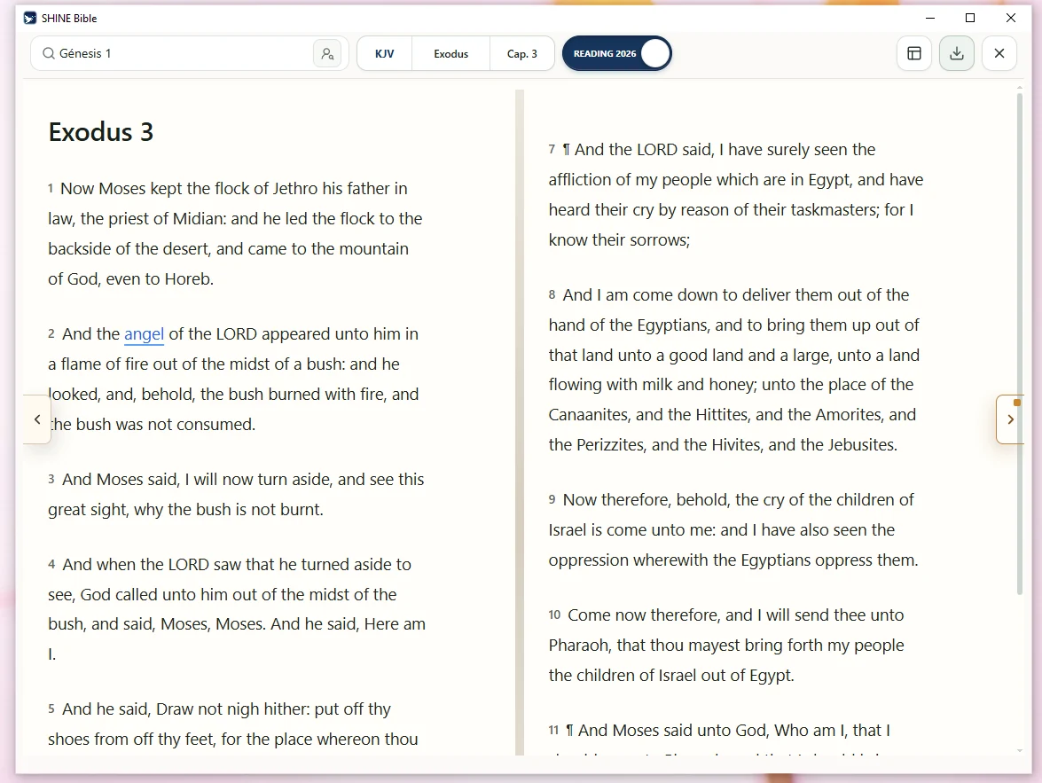Click 'the children of Israel out of Egypt.'
The image size is (1042, 783).
tap(671, 676)
